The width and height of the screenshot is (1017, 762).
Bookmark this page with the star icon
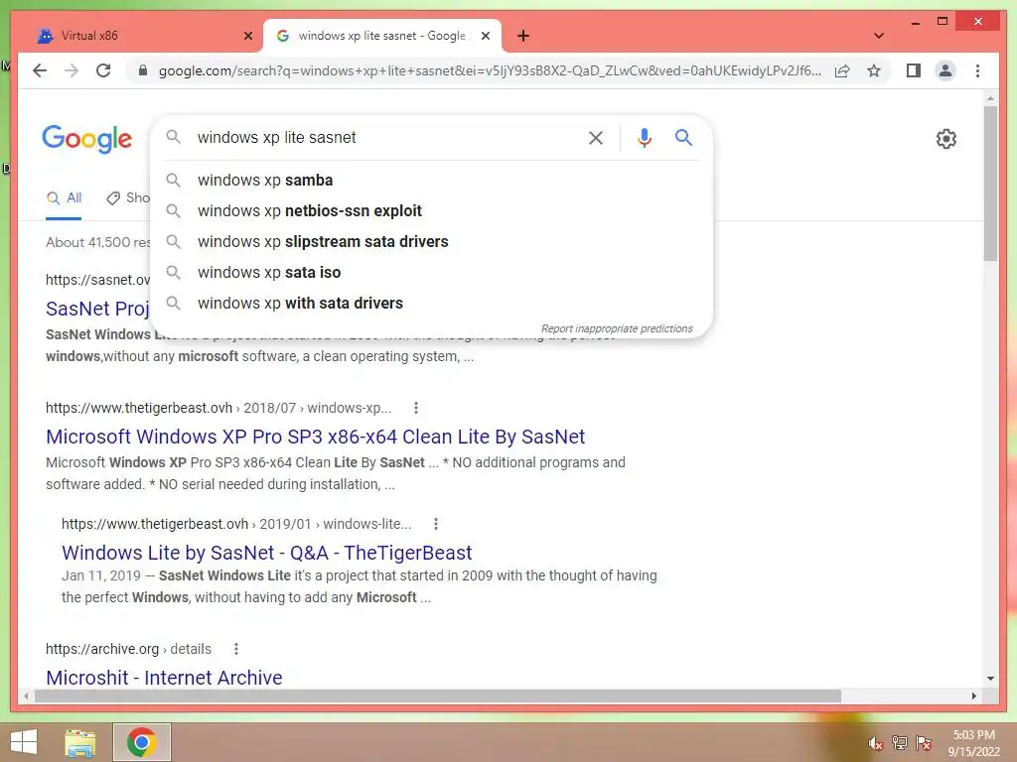874,70
